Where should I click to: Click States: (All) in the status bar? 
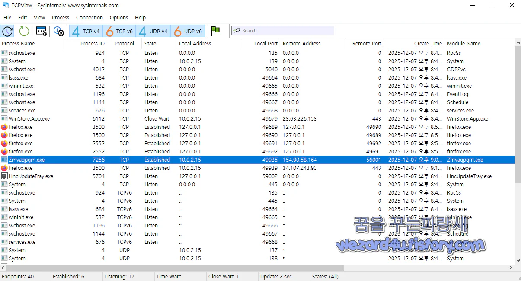[x=325, y=276]
